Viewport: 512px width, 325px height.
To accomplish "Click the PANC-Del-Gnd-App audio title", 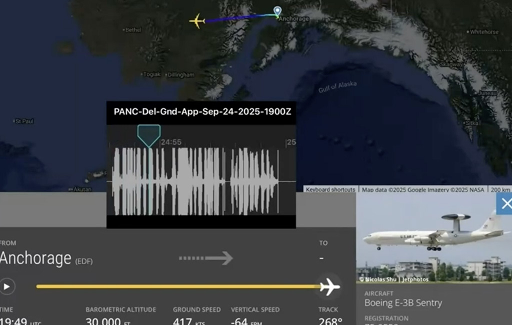I will (202, 112).
